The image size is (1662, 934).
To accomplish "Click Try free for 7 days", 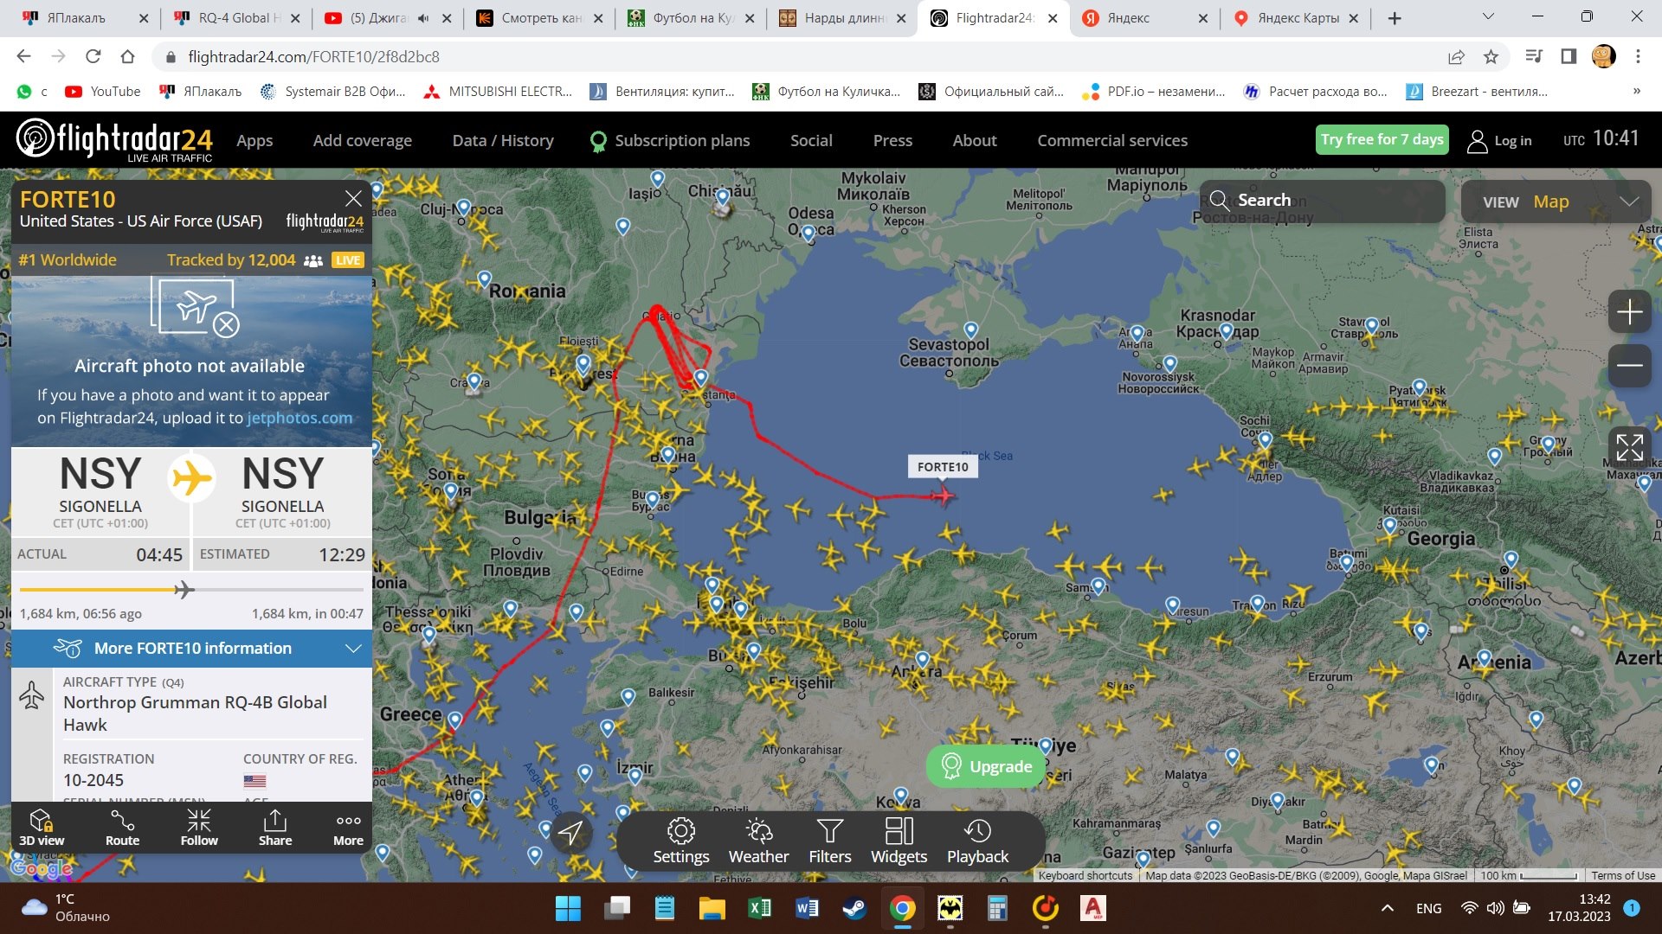I will [1382, 139].
